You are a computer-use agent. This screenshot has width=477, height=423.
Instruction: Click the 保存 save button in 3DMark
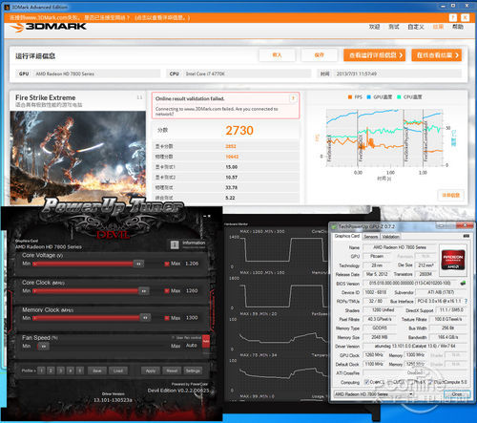click(319, 55)
